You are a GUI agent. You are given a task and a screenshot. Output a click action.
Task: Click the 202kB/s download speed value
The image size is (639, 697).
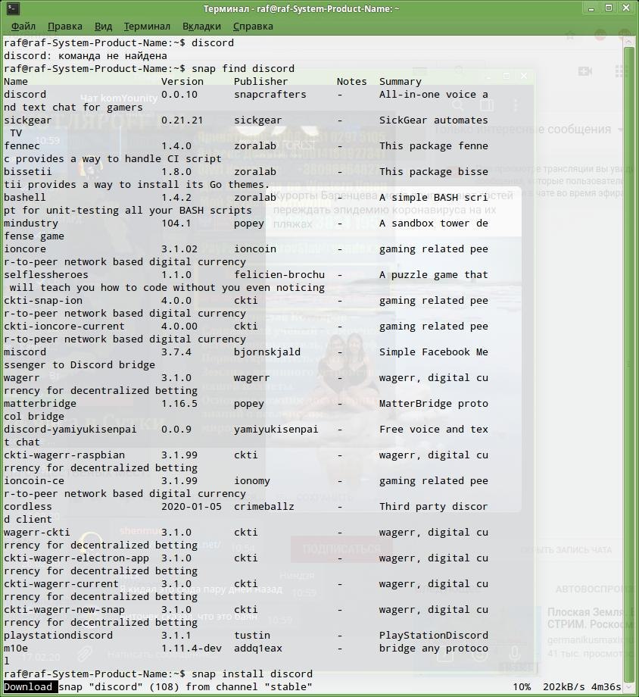pyautogui.click(x=564, y=687)
